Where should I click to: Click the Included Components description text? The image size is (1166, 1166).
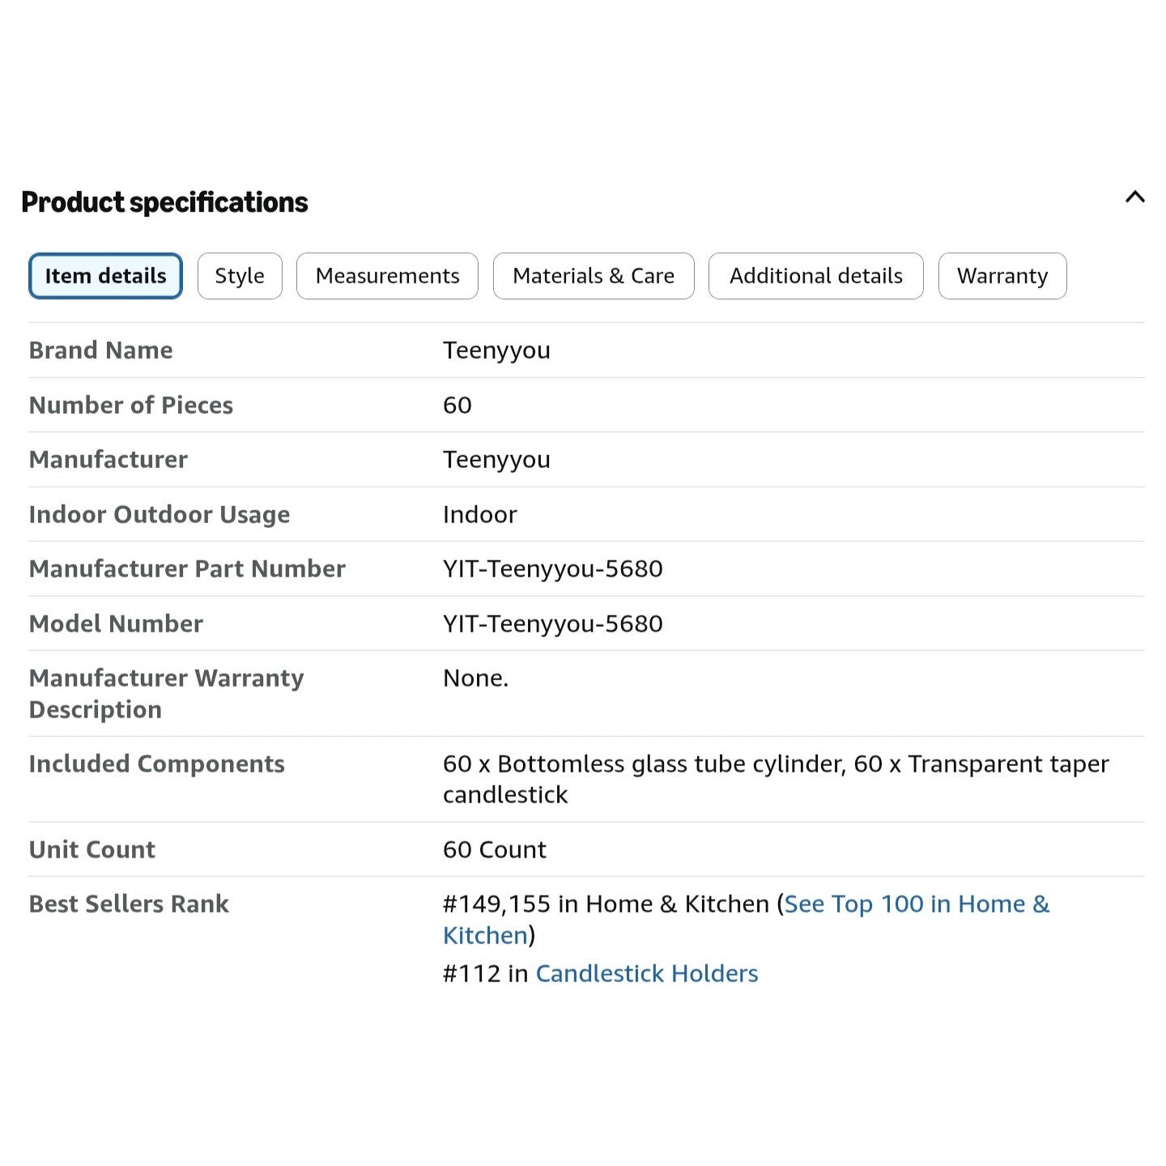coord(776,779)
